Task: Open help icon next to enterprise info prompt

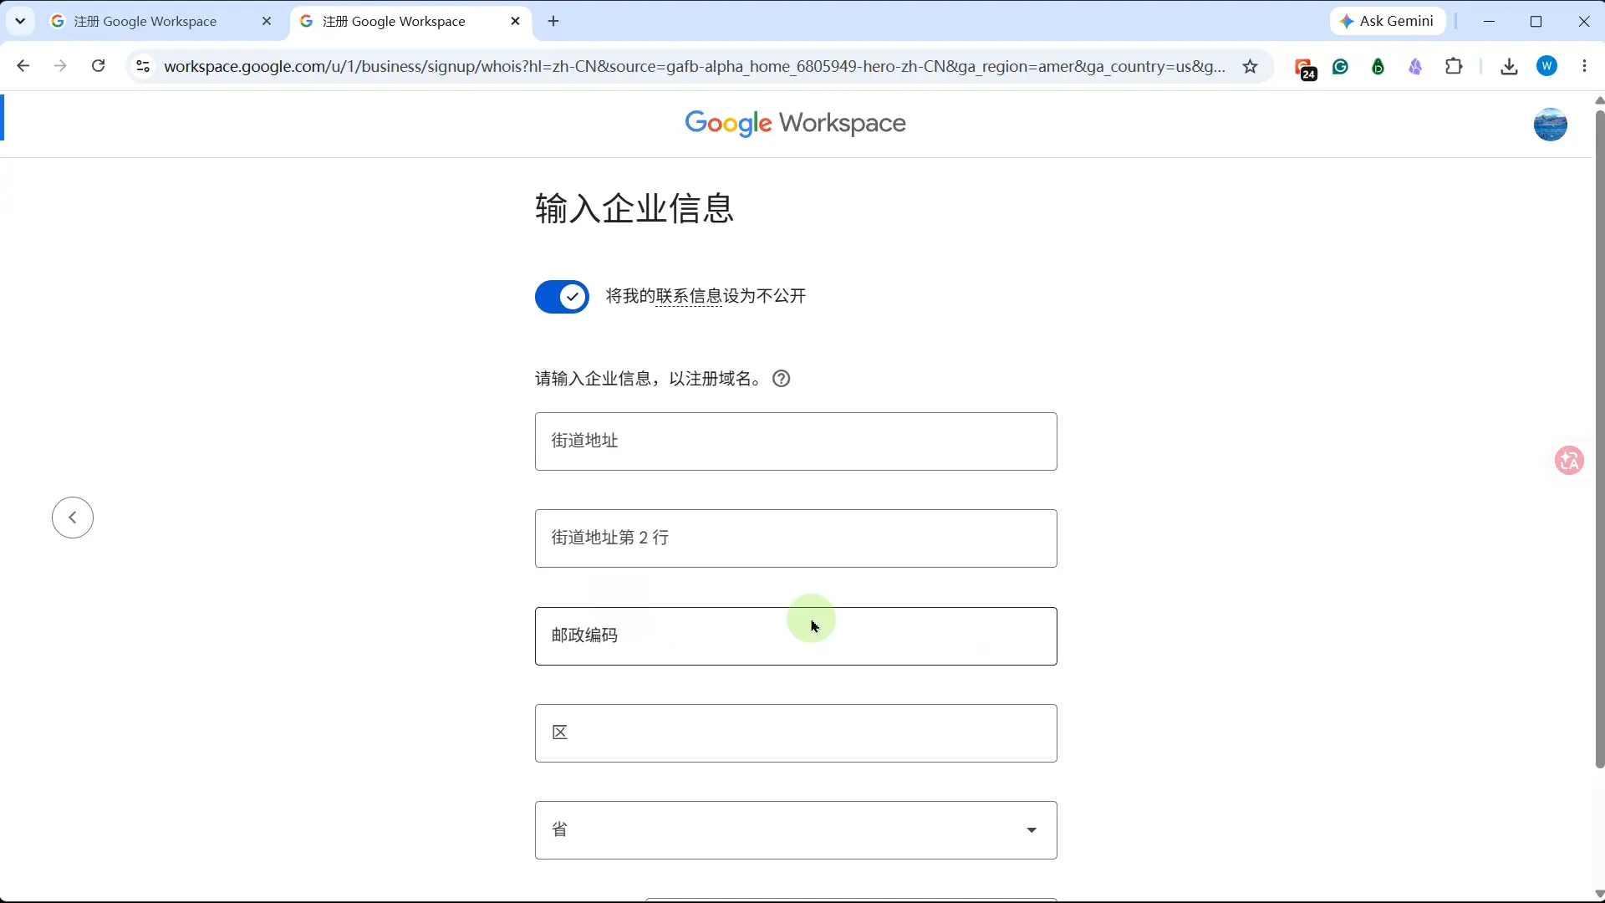Action: point(781,379)
